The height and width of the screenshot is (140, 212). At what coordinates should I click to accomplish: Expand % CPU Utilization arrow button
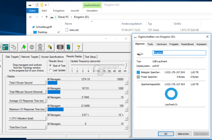click(126, 118)
